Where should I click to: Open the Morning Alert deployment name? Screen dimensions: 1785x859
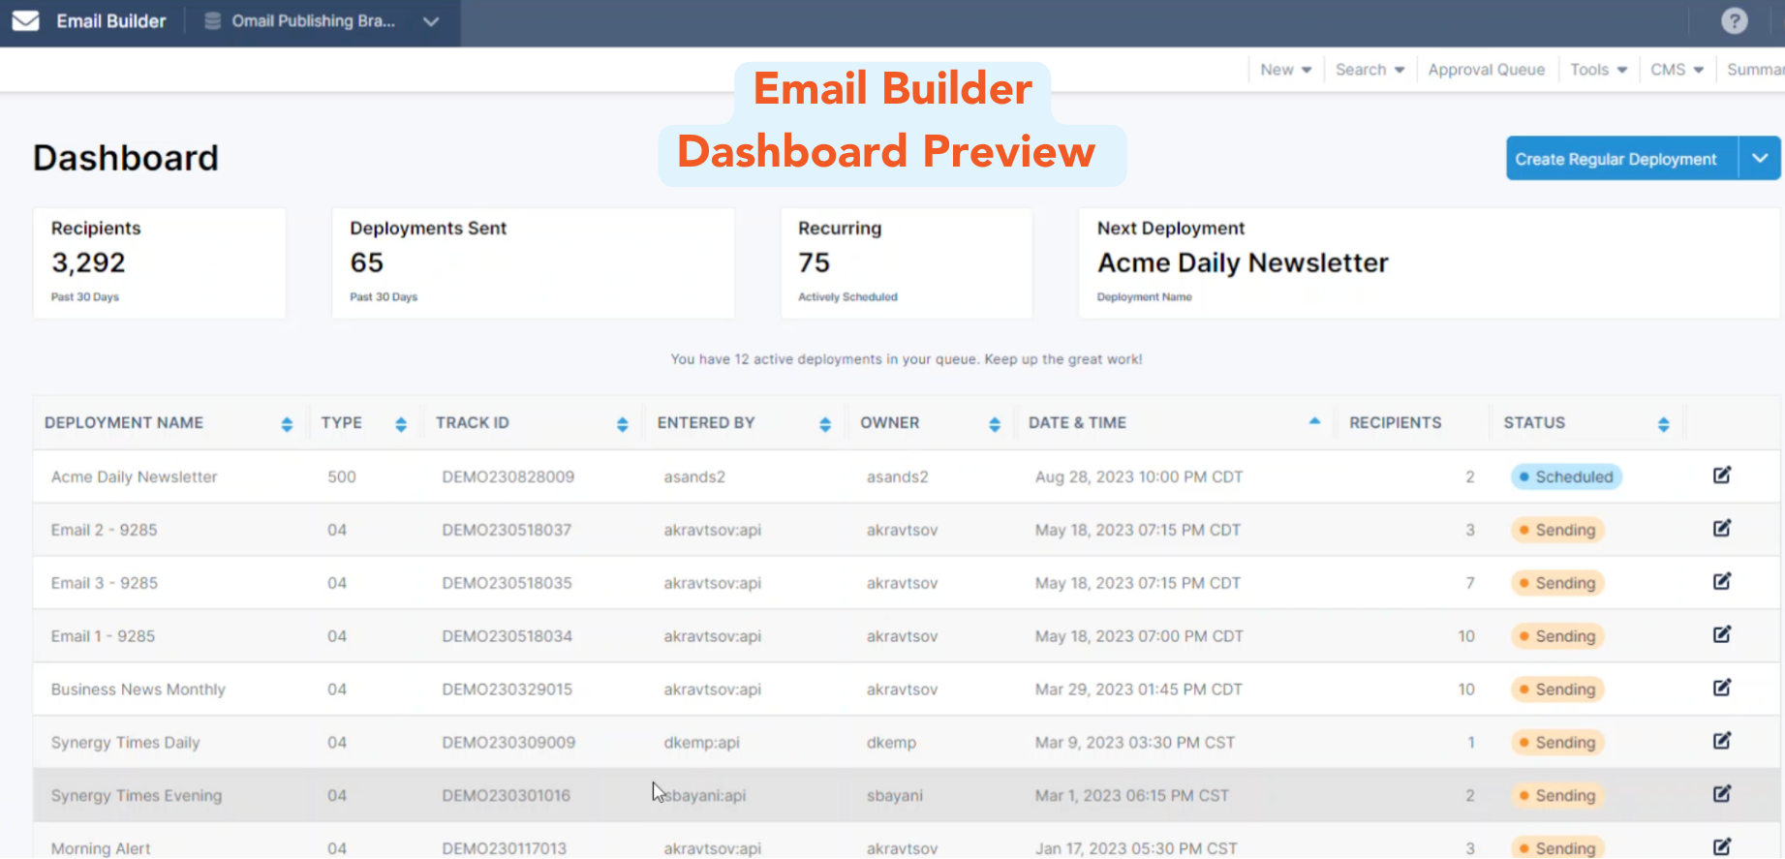pos(101,848)
